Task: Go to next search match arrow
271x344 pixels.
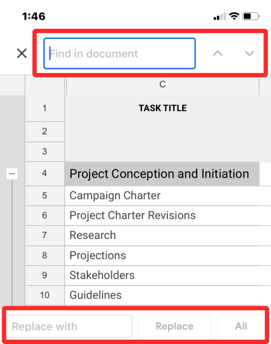Action: point(249,53)
